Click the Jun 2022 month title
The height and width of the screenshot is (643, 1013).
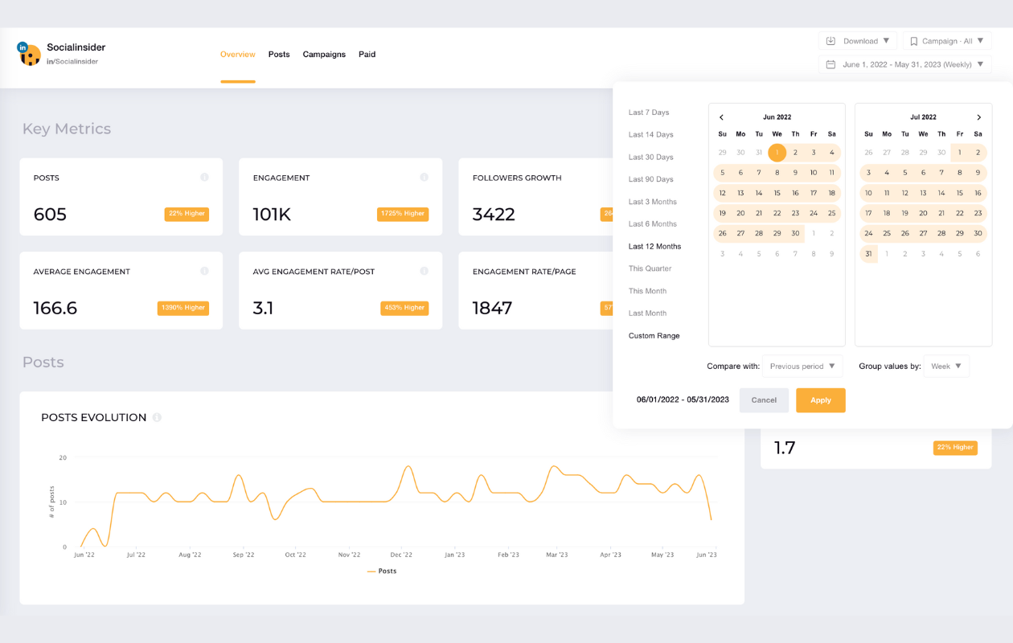[x=777, y=117]
